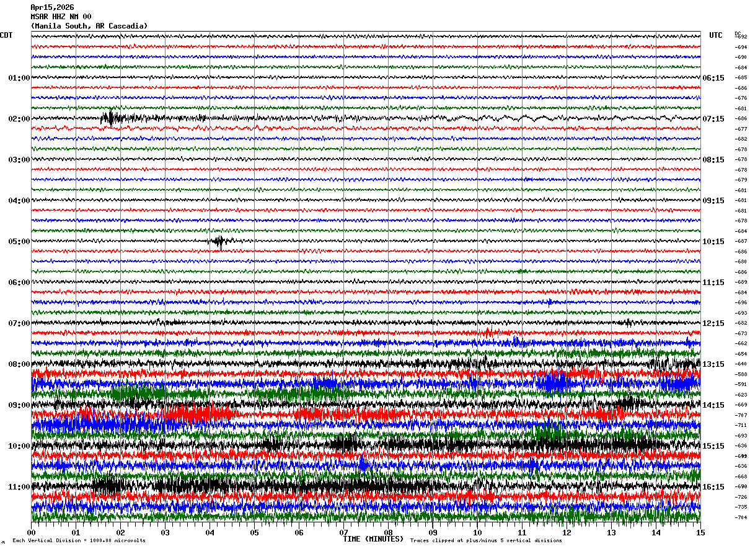The height and width of the screenshot is (549, 750).
Task: Click the DC offset value '-687'
Action: (741, 242)
